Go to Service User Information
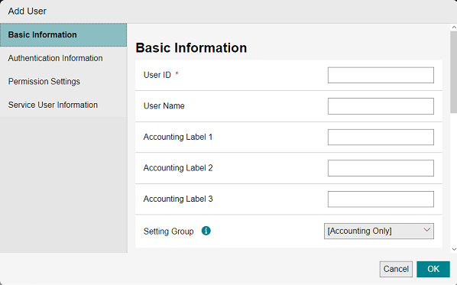457x285 pixels. click(63, 105)
